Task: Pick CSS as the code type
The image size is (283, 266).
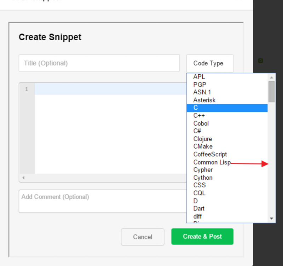Action: pos(199,185)
